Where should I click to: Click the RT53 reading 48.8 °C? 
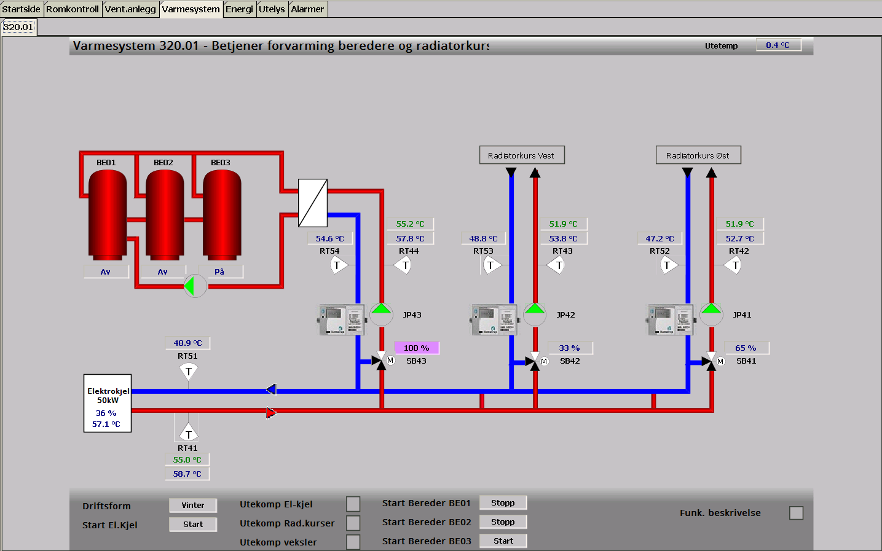point(484,238)
